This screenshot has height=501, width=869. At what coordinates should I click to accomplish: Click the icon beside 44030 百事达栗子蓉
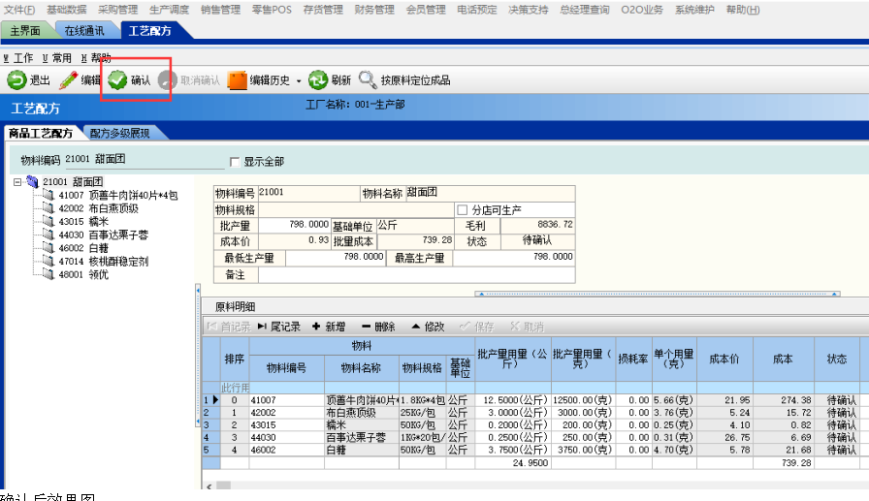(x=48, y=235)
